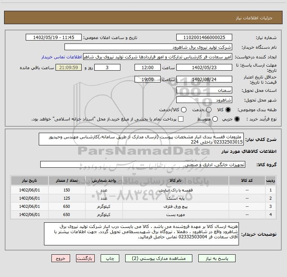
Task: Click the جزئیات اطلاعات نیاز page title
Action: 254,18
